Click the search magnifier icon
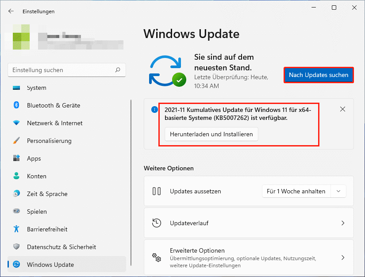 (117, 70)
